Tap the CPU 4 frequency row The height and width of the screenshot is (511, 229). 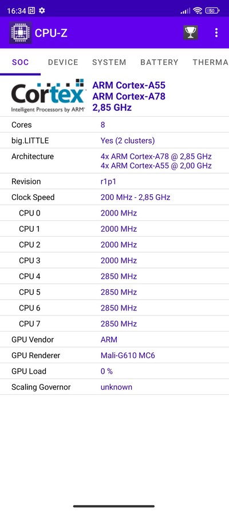(x=114, y=276)
